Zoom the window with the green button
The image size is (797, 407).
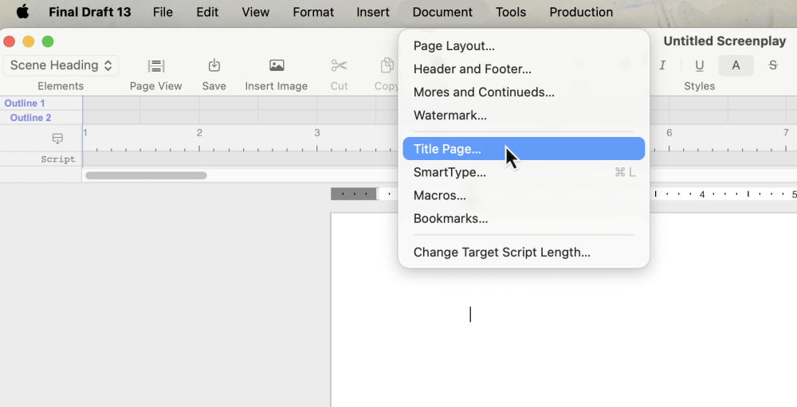pyautogui.click(x=48, y=41)
